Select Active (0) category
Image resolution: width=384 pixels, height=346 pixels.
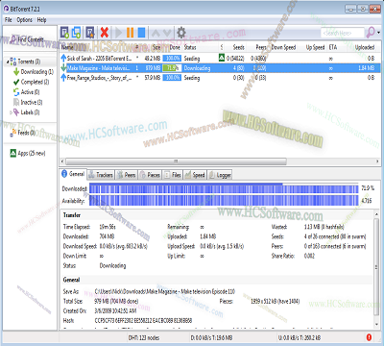click(x=27, y=92)
